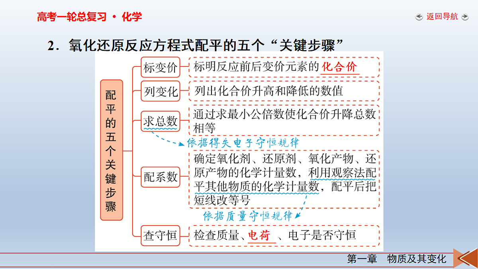Select the 列变化 step box
The height and width of the screenshot is (269, 478).
tap(161, 92)
